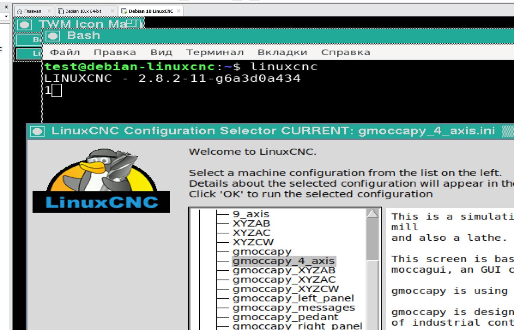Pick gmoccapy_XYZCW from the list
Viewport: 514px width, 330px height.
point(286,289)
